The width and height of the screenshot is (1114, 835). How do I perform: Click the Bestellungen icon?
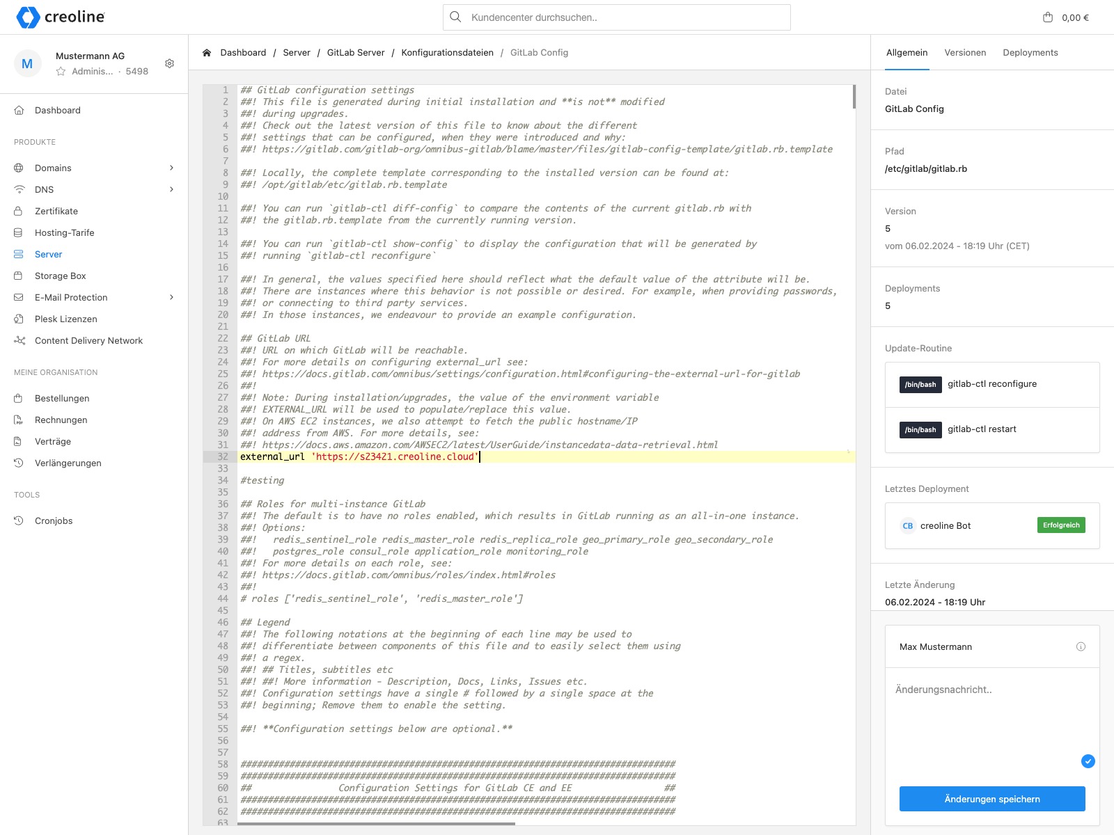click(x=19, y=398)
